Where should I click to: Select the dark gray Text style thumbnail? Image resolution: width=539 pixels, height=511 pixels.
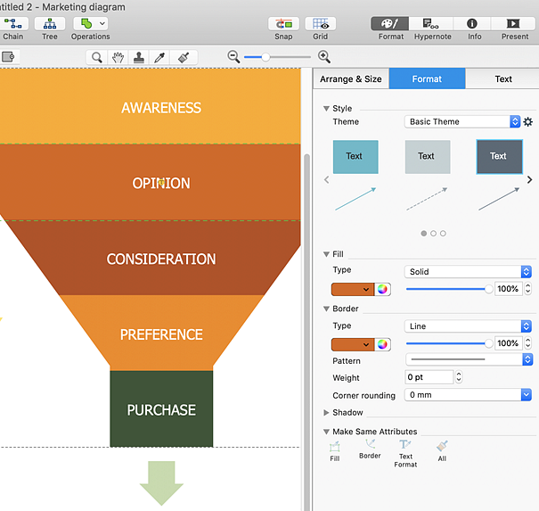click(498, 156)
